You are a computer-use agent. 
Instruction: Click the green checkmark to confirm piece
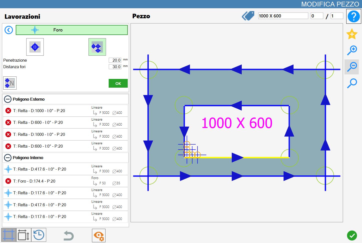tap(352, 235)
